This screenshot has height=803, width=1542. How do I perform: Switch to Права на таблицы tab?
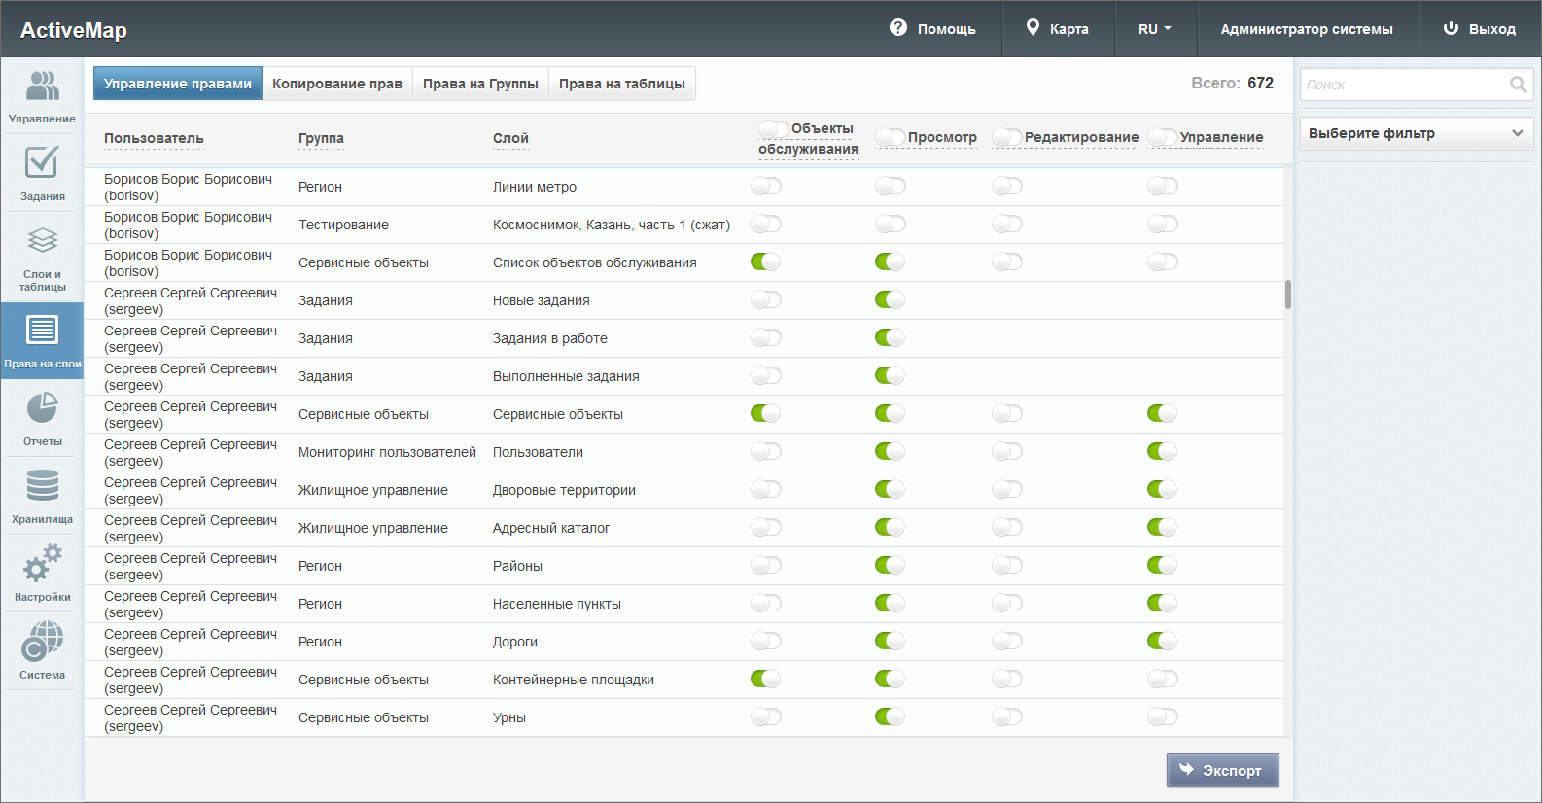(x=622, y=84)
